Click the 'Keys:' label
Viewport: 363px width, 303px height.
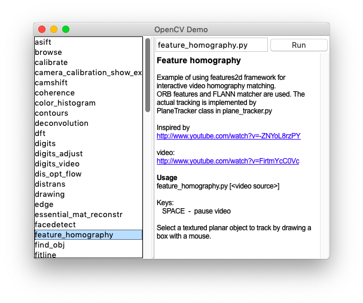[x=165, y=203]
